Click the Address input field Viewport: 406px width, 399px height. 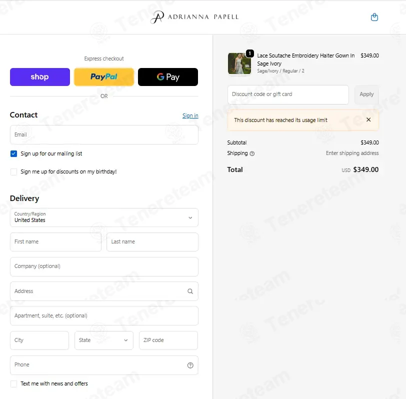104,291
